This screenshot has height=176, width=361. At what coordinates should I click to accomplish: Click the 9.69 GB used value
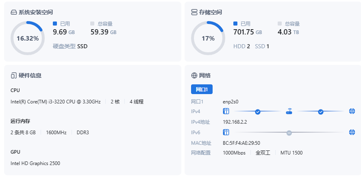tap(64, 32)
